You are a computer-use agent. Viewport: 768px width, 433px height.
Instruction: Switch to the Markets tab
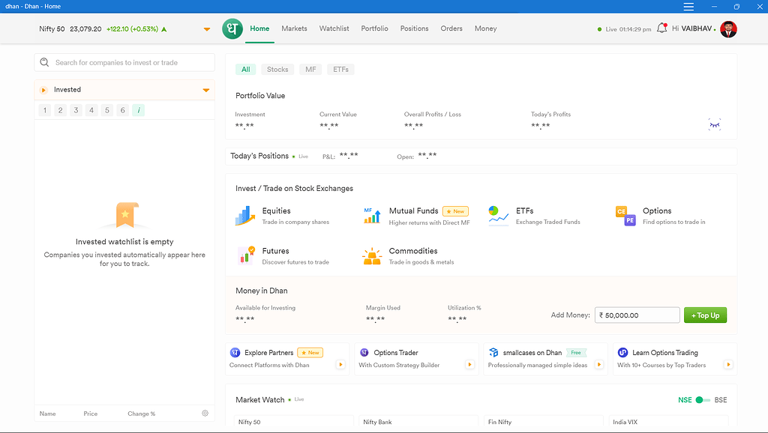(x=294, y=28)
